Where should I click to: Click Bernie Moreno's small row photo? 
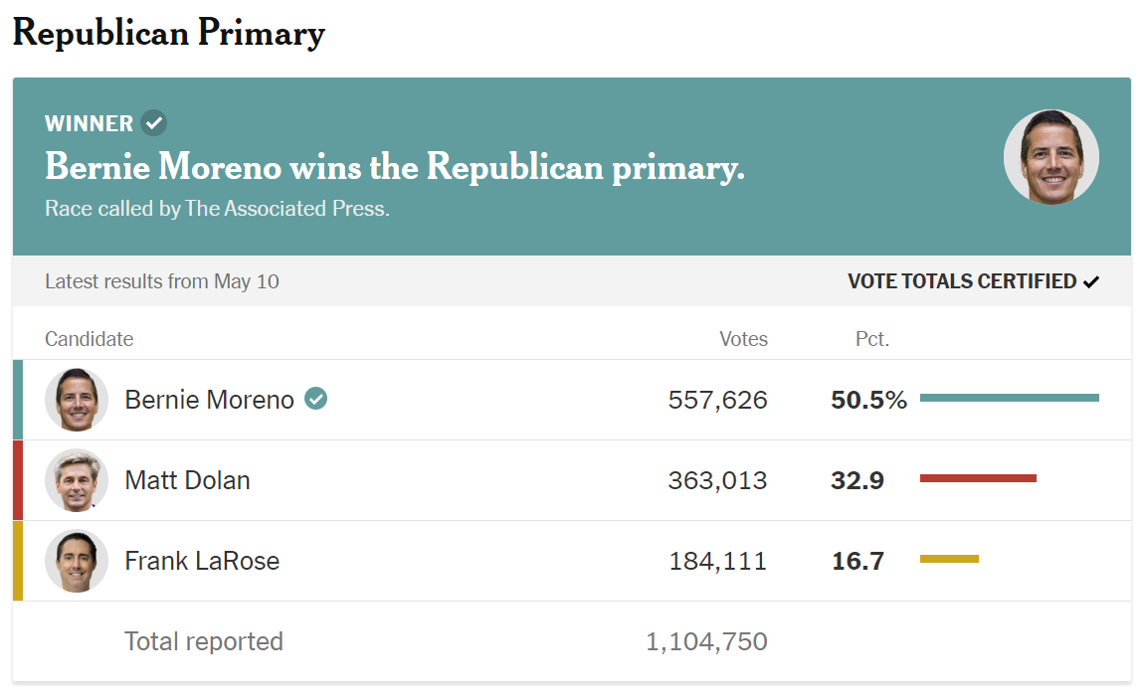coord(77,400)
